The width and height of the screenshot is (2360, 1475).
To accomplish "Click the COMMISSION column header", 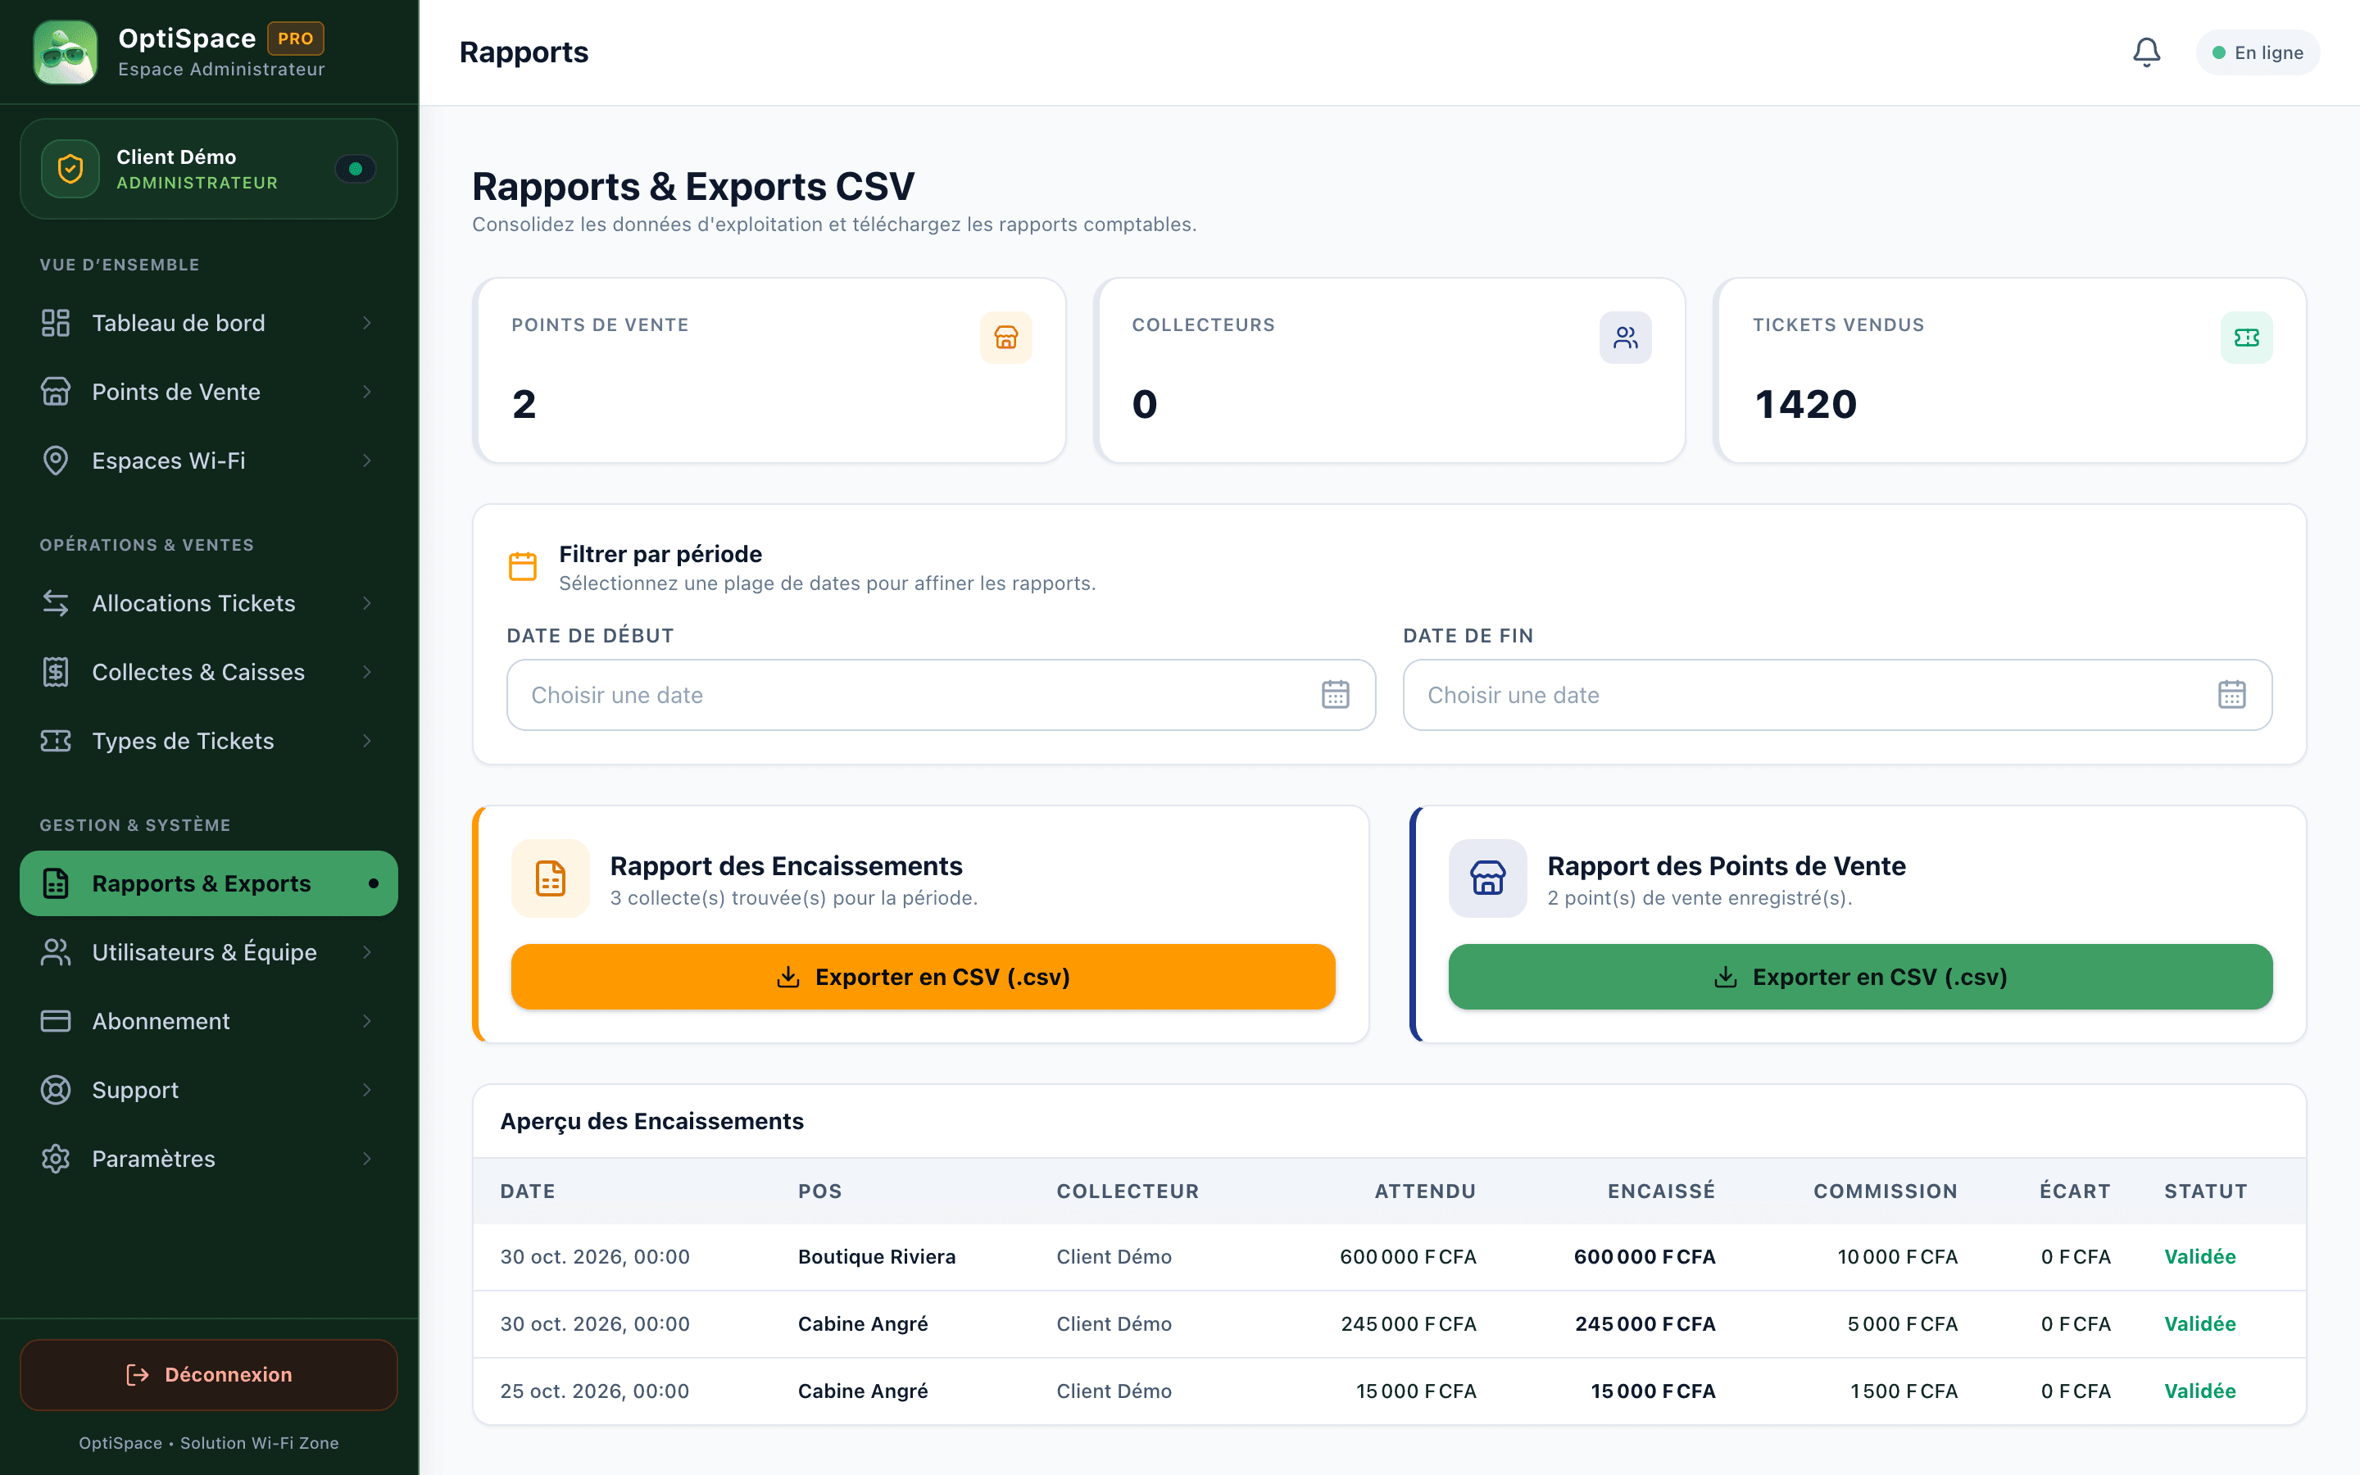I will pyautogui.click(x=1885, y=1191).
